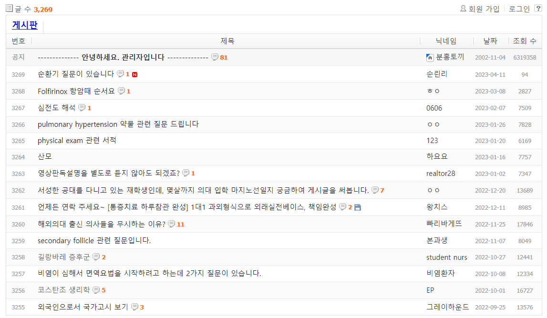Click comment bubble on 코스탄조 생리학 post
The height and width of the screenshot is (318, 547).
click(96, 290)
